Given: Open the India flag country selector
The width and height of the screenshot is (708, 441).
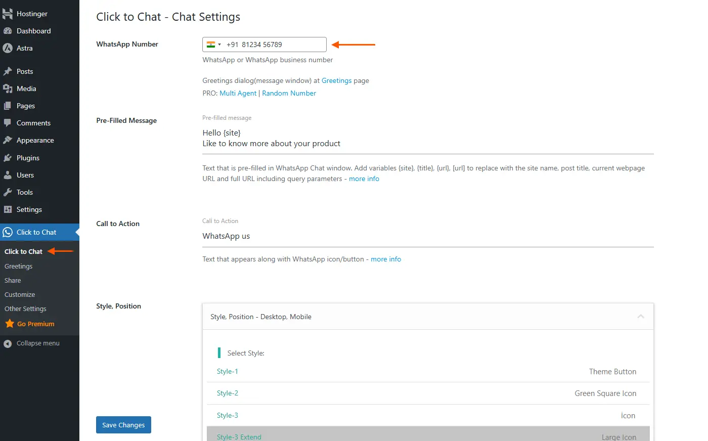Looking at the screenshot, I should coord(214,45).
